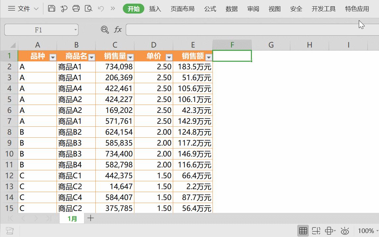Click the magnifier icon beside the formula bar
Image resolution: width=379 pixels, height=237 pixels.
coord(105,29)
